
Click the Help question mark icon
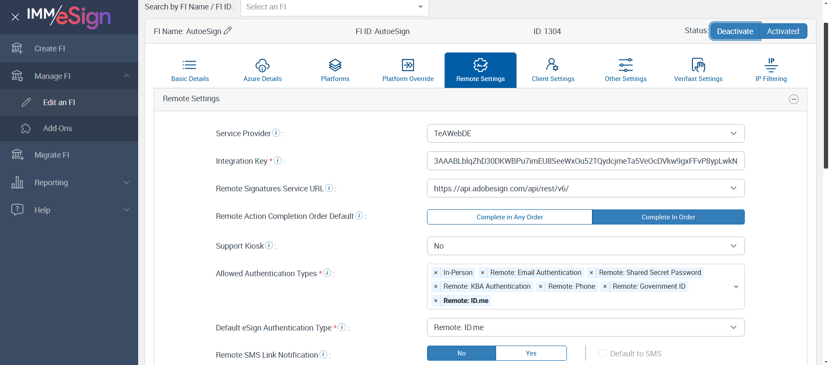[17, 209]
